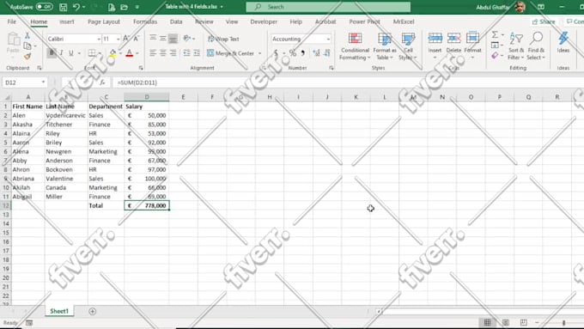Click the Cut scissors icon

27,36
